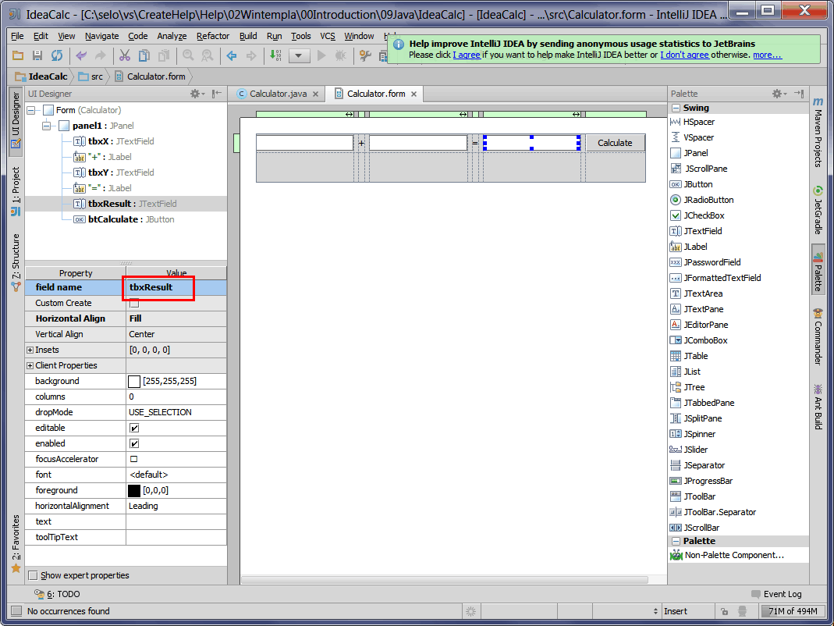Image resolution: width=834 pixels, height=626 pixels.
Task: Click the Replace magnifier-with-A icon
Action: (x=207, y=55)
